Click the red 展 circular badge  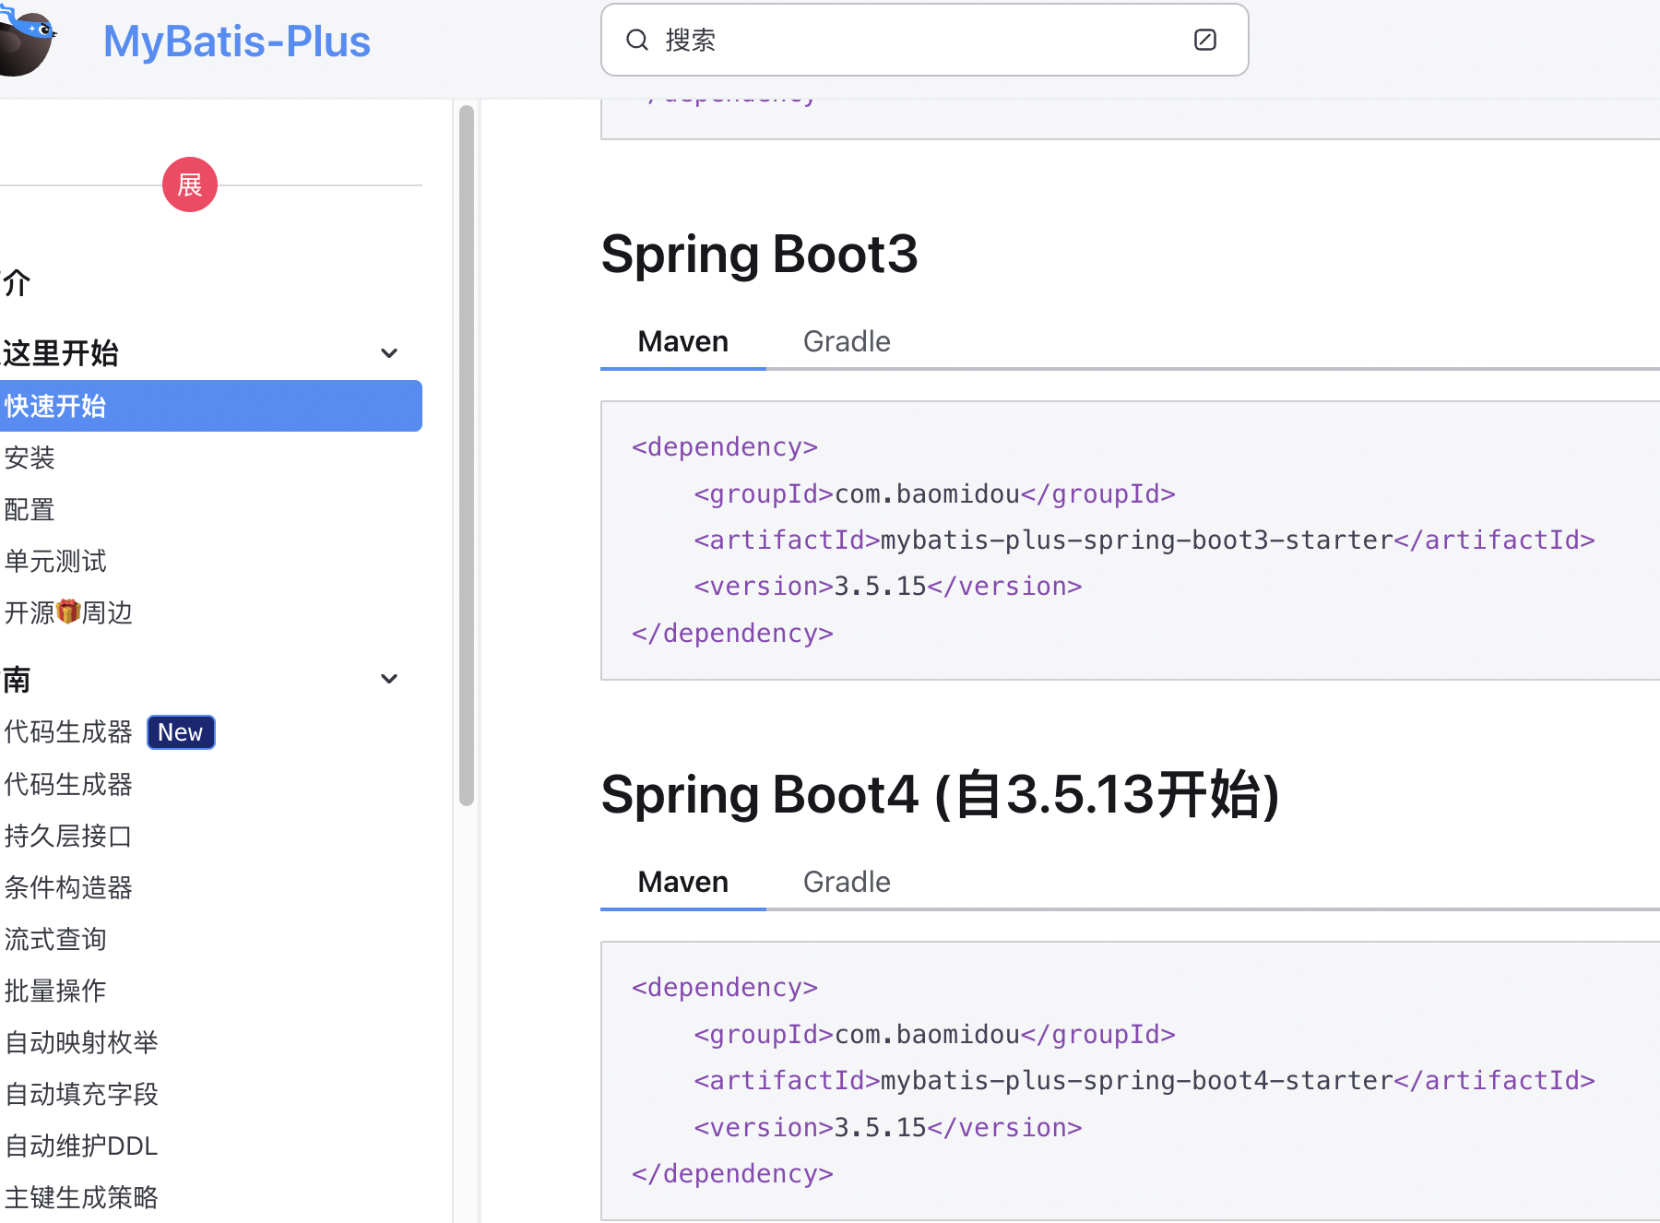190,184
